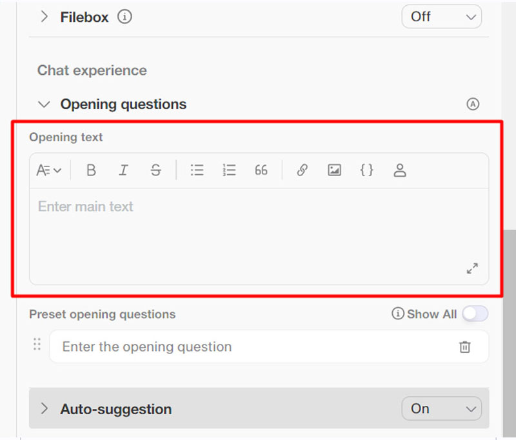
Task: Insert a hyperlink
Action: (302, 170)
